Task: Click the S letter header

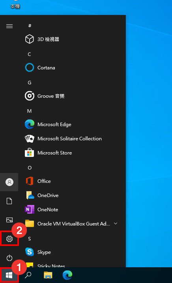Action: [x=30, y=239]
